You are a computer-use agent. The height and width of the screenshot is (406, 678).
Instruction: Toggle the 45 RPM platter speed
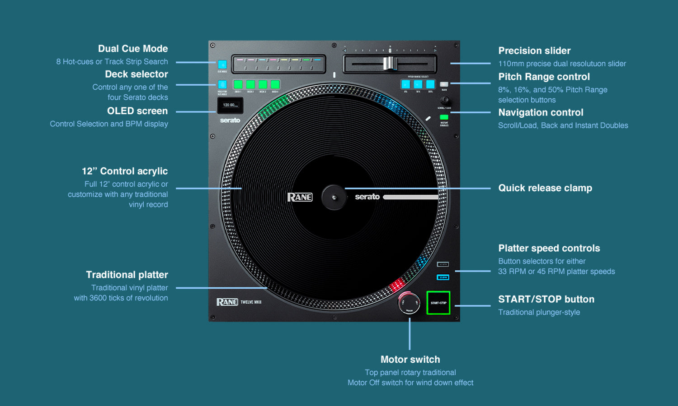(x=443, y=265)
